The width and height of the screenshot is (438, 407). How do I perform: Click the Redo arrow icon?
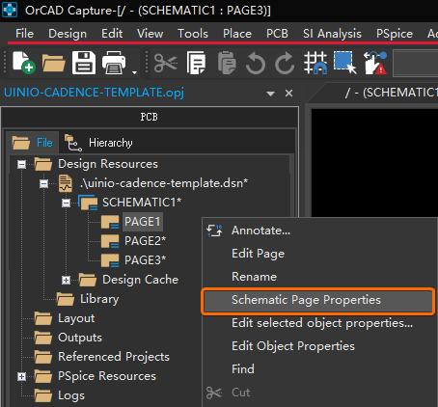tap(285, 63)
